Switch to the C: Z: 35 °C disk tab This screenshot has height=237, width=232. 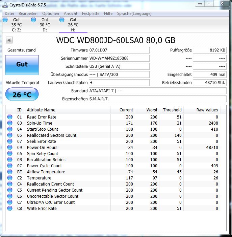[17, 25]
